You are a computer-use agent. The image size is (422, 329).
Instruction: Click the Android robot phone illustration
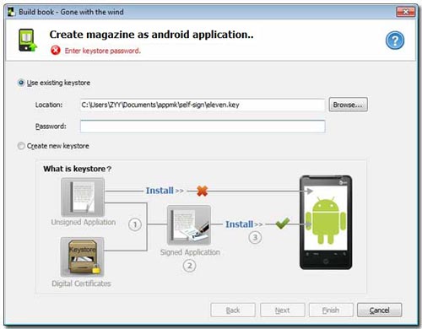[x=326, y=223]
